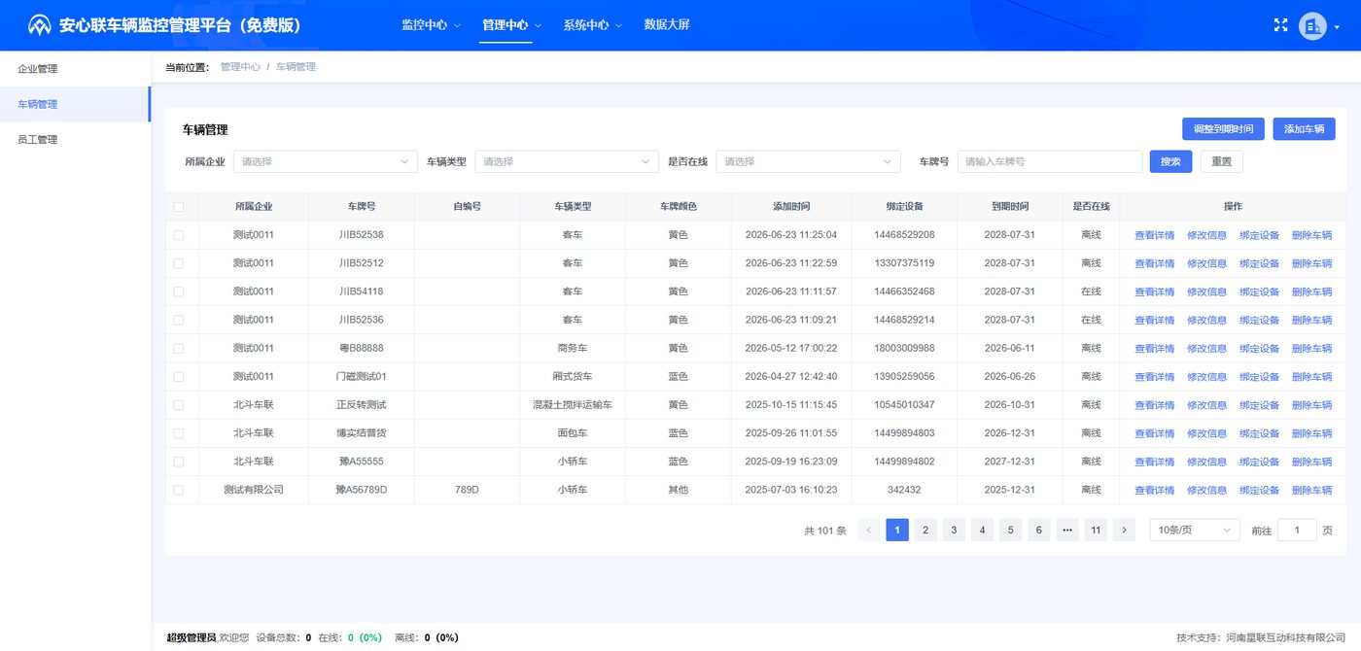Image resolution: width=1361 pixels, height=651 pixels.
Task: Open the 10条/页 page size dropdown
Action: tap(1195, 530)
